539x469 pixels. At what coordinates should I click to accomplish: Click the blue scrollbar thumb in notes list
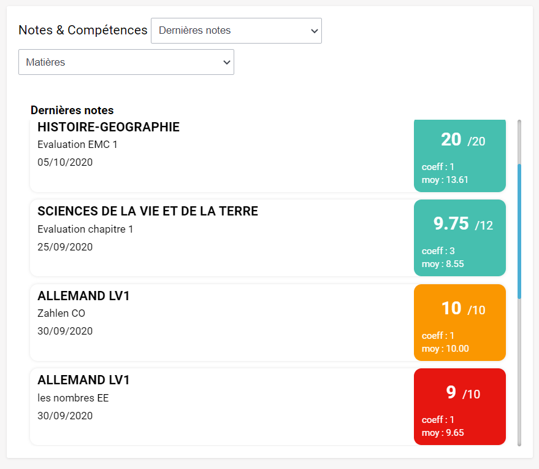pyautogui.click(x=519, y=230)
